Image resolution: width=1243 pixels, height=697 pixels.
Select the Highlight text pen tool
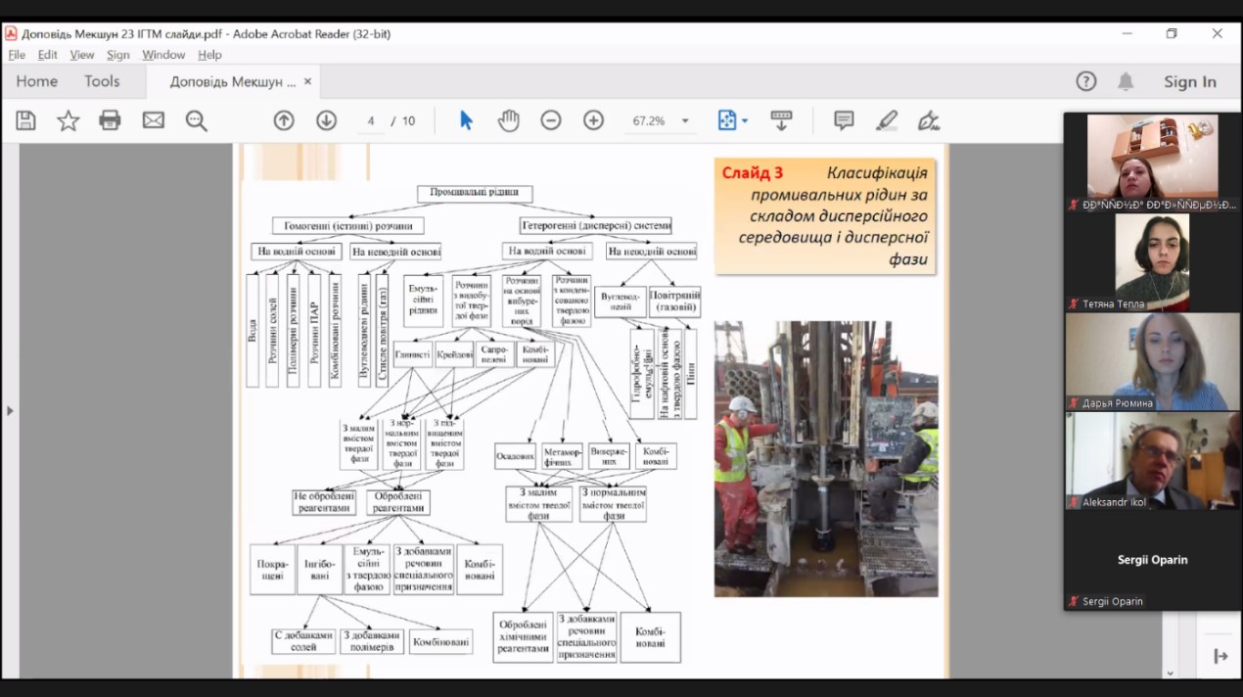887,120
